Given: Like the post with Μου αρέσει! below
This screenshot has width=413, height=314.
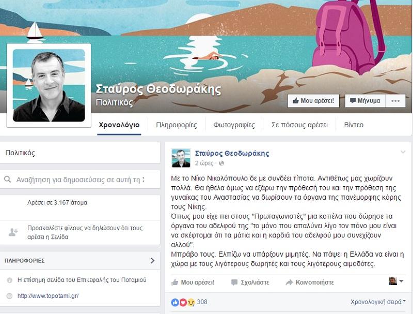Looking at the screenshot, I should 193,282.
